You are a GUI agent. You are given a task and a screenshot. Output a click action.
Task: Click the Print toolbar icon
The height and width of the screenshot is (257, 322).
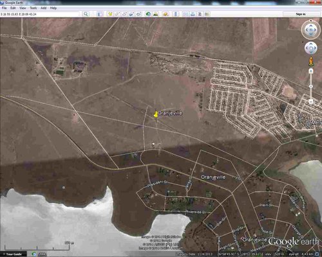coord(193,14)
